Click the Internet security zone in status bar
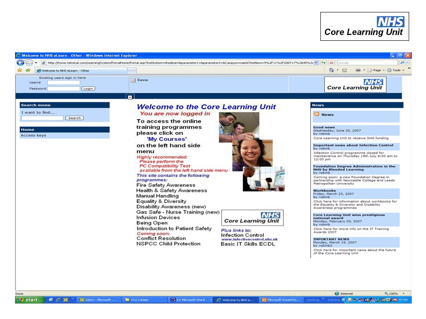 [343, 293]
